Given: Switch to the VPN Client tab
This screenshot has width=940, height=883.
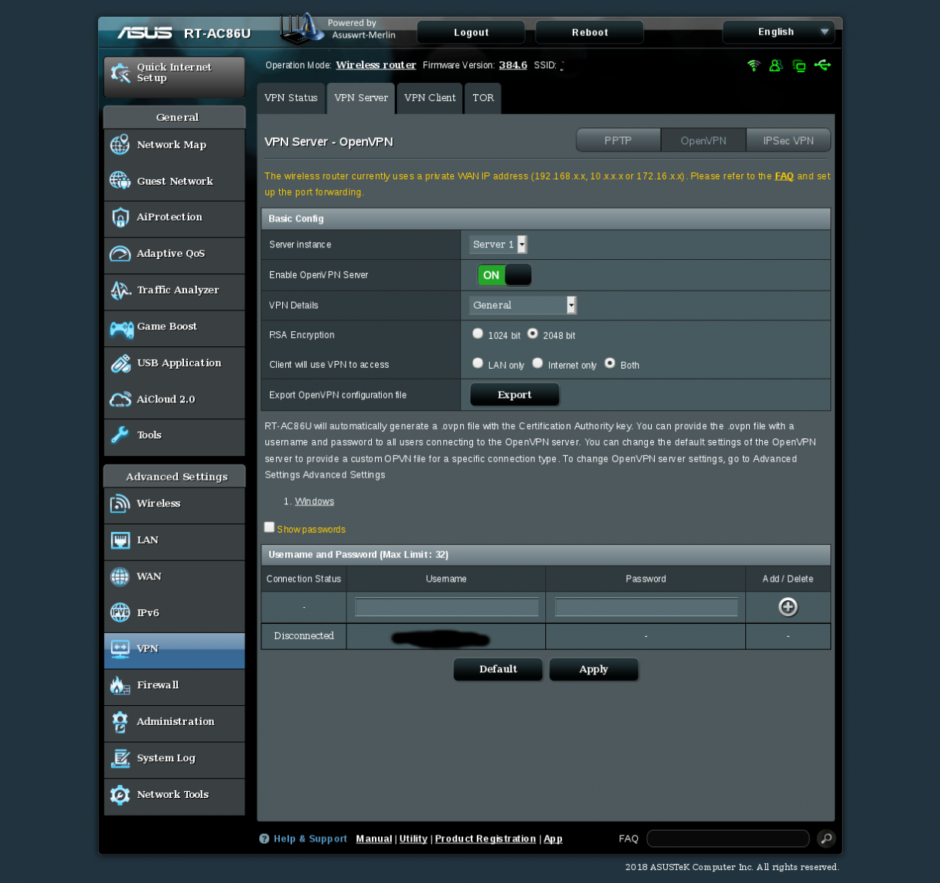Looking at the screenshot, I should [429, 98].
